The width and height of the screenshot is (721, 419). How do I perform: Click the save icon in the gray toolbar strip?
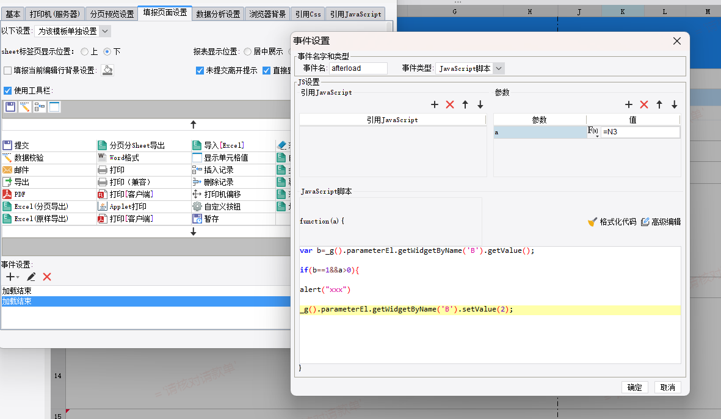point(10,107)
